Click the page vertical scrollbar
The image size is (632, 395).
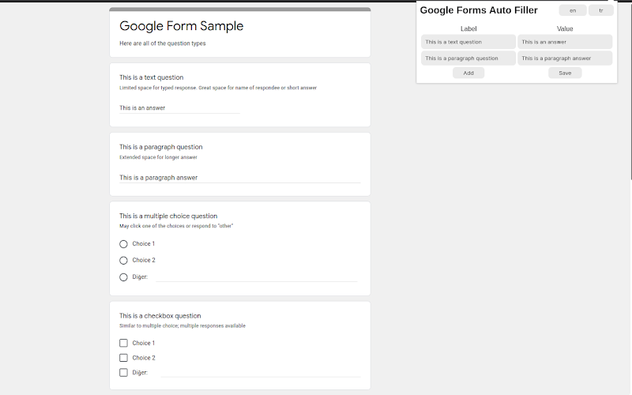coord(630,91)
